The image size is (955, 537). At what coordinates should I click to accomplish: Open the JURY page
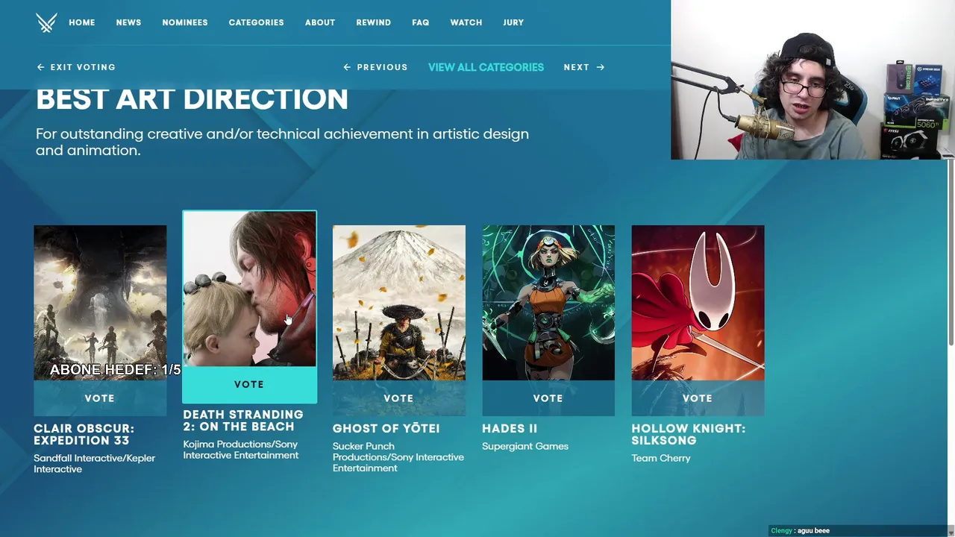(x=513, y=22)
